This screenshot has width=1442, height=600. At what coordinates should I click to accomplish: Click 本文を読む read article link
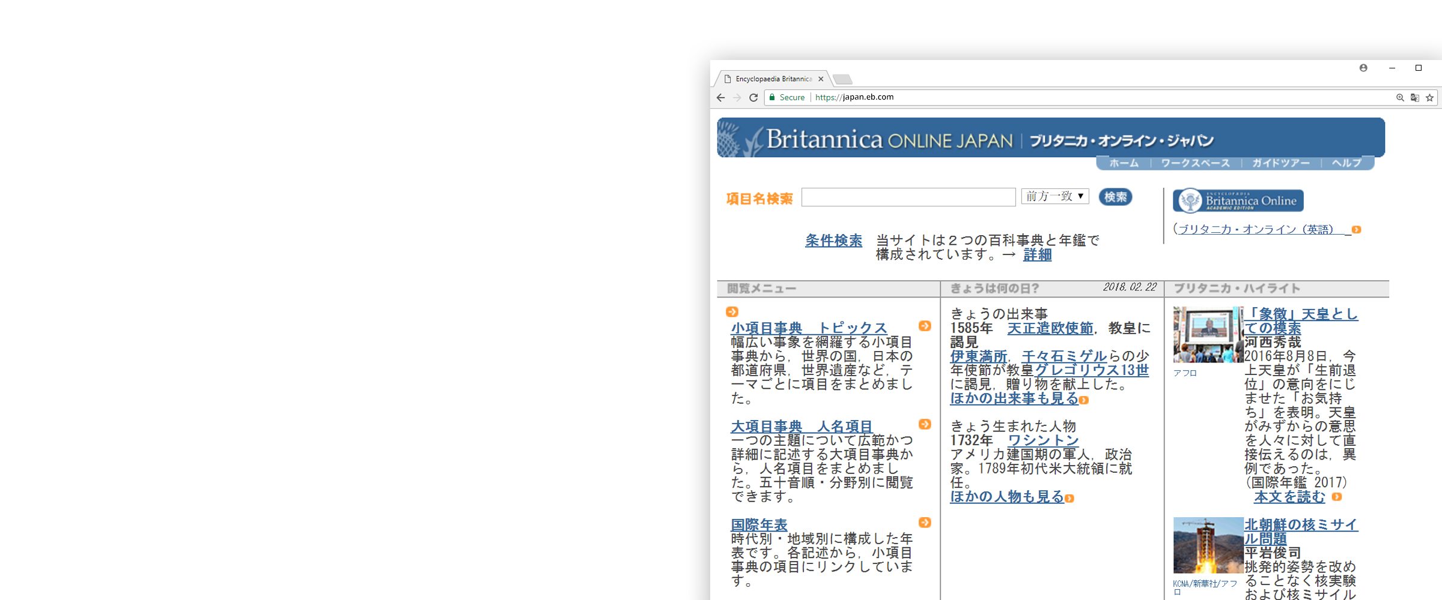pyautogui.click(x=1289, y=497)
